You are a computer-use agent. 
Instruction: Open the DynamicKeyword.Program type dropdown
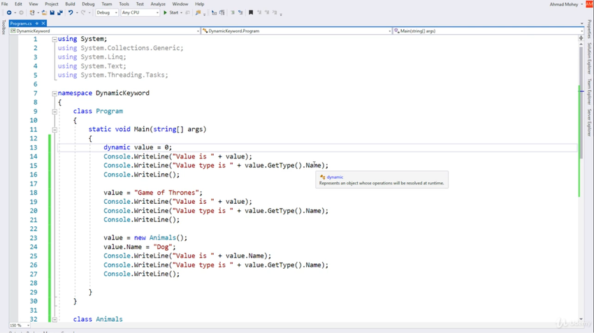(296, 31)
